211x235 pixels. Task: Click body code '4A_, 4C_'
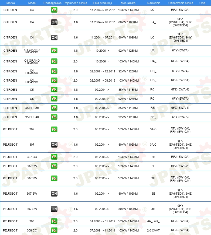pos(153,221)
